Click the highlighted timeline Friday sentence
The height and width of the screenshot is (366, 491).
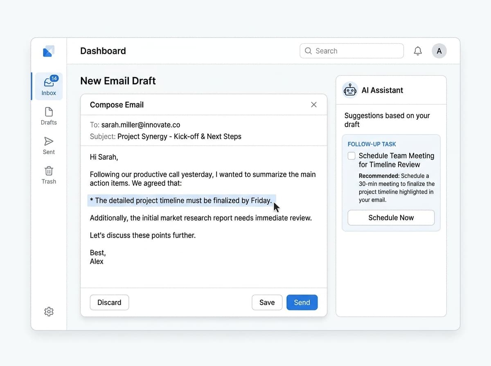[x=182, y=201]
